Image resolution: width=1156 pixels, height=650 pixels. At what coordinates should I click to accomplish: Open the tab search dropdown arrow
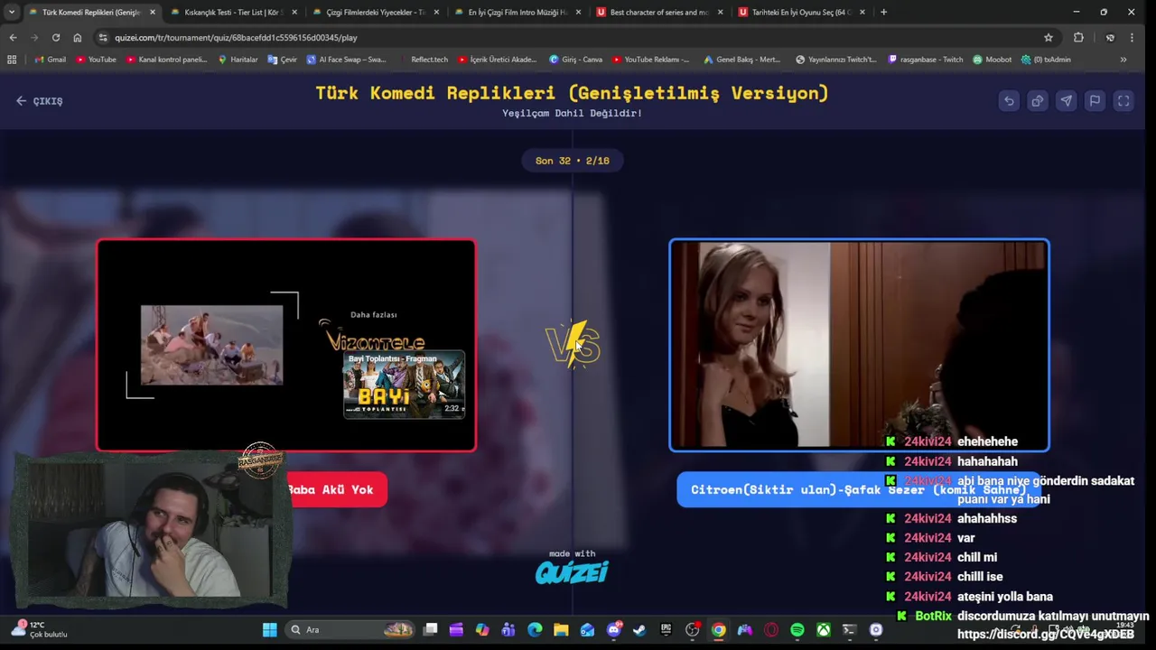click(x=11, y=12)
